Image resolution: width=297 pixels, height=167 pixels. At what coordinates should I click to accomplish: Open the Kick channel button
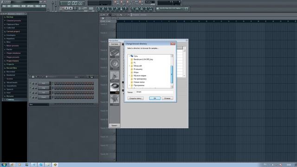(x=44, y=83)
